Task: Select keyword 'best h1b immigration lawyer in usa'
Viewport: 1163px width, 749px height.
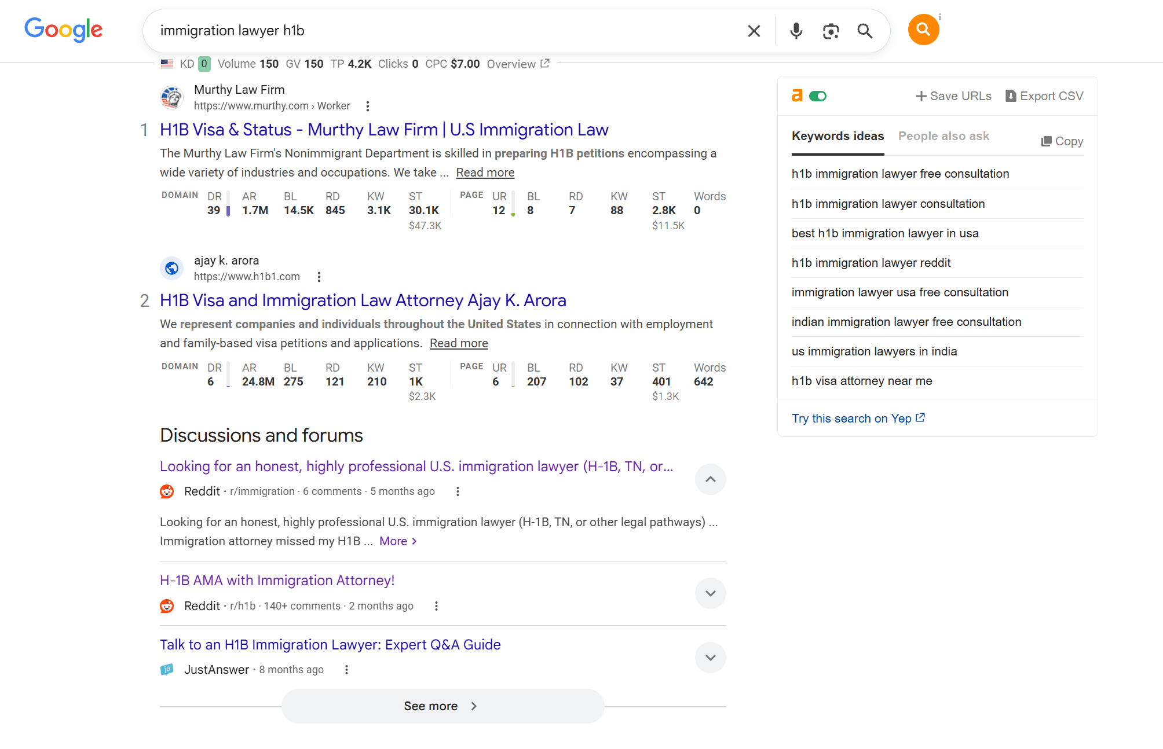Action: (885, 233)
